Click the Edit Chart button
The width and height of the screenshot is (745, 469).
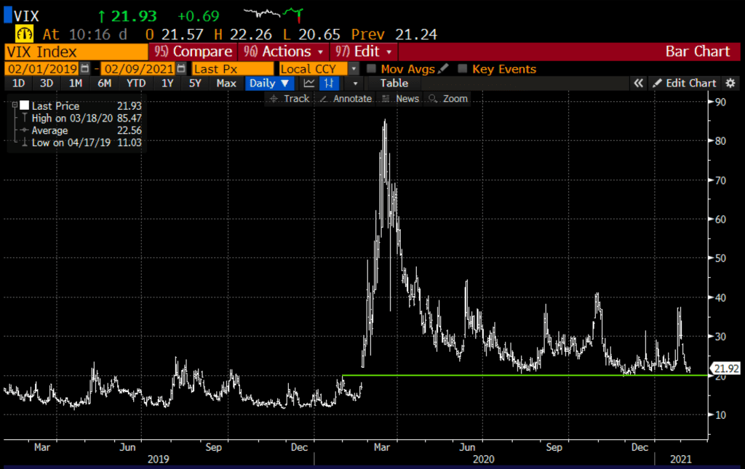click(684, 84)
